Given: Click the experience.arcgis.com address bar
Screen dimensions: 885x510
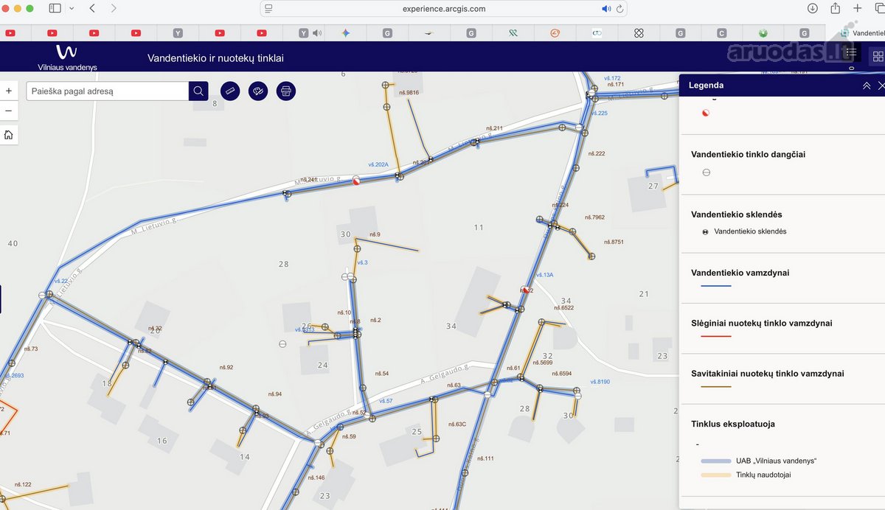Looking at the screenshot, I should pyautogui.click(x=444, y=9).
